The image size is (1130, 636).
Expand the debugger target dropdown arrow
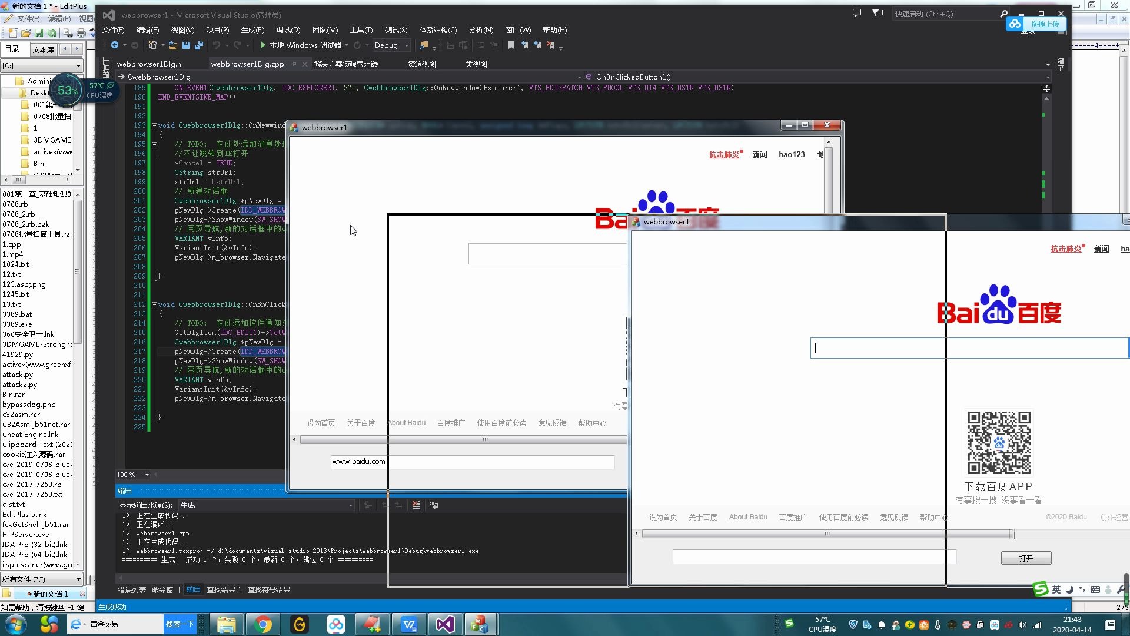pyautogui.click(x=347, y=45)
